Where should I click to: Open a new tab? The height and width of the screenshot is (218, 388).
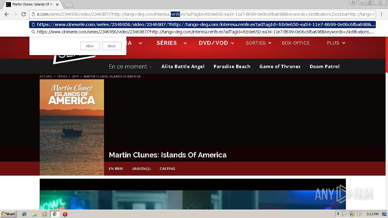pyautogui.click(x=69, y=5)
